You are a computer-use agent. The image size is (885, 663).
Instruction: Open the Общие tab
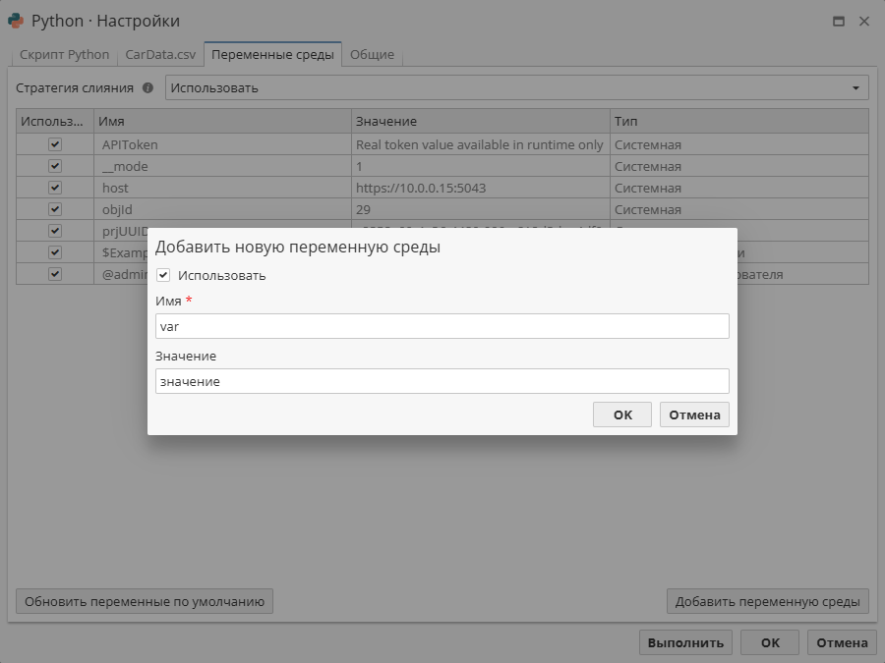pyautogui.click(x=372, y=55)
